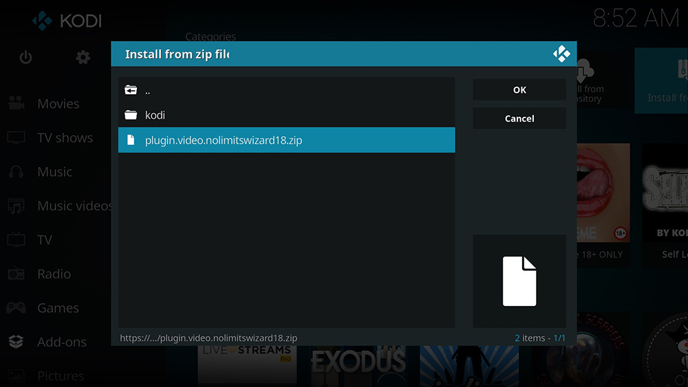Click the zip file path text at bottom

point(208,338)
